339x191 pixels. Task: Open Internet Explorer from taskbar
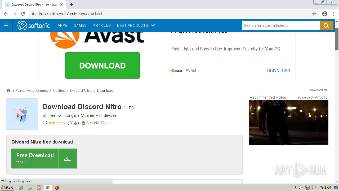(x=21, y=188)
